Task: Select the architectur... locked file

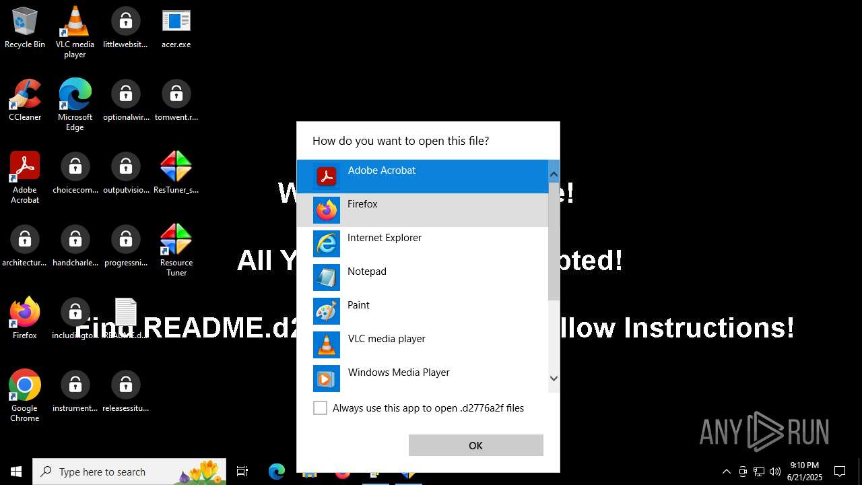Action: pyautogui.click(x=25, y=247)
